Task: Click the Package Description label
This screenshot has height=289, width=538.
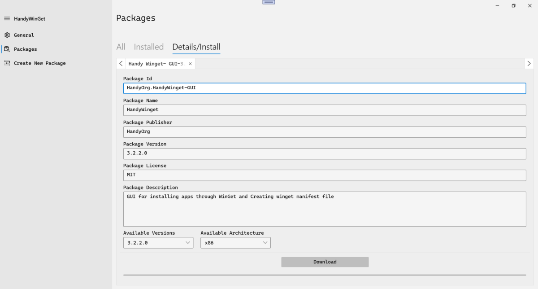Action: 151,188
